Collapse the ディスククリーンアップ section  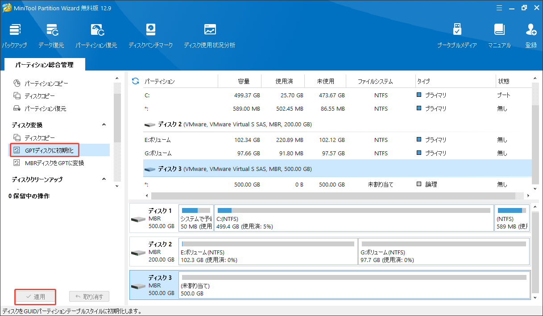point(104,179)
